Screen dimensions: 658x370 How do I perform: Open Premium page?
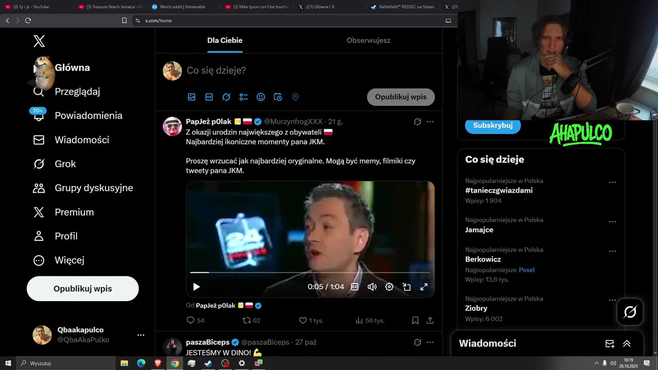(x=63, y=212)
